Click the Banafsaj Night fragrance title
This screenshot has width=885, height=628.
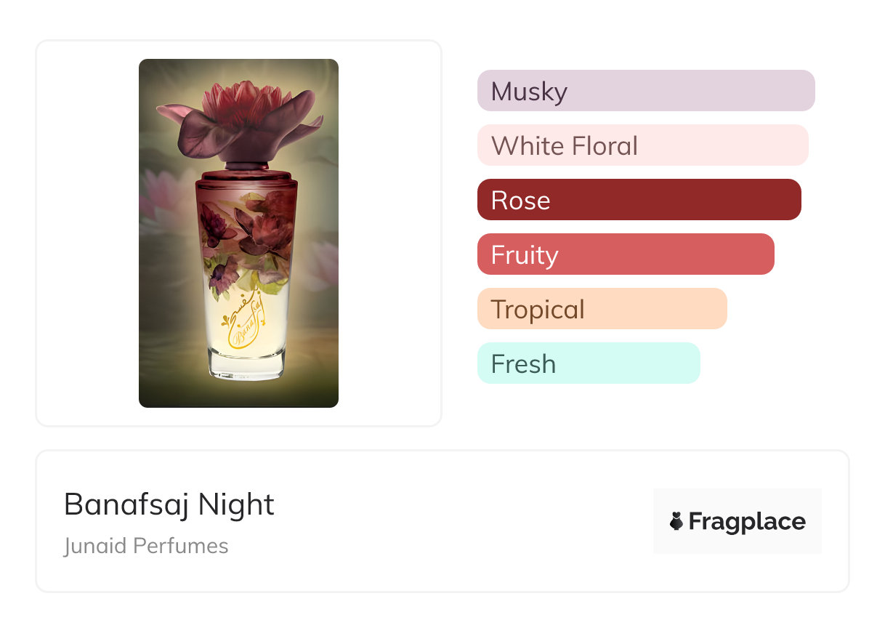[169, 504]
